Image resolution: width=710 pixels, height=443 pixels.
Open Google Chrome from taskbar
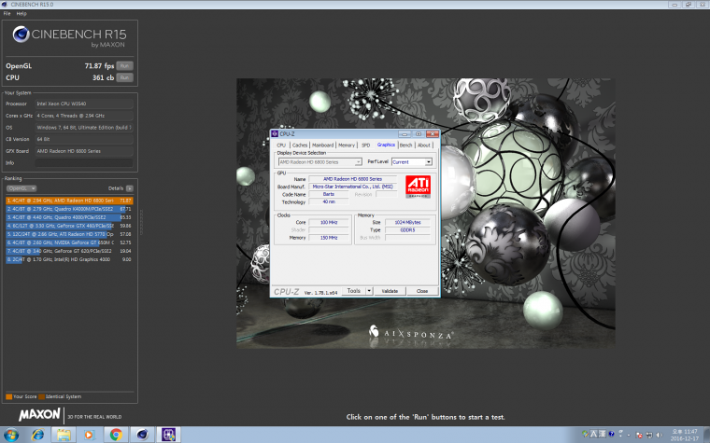[x=116, y=435]
